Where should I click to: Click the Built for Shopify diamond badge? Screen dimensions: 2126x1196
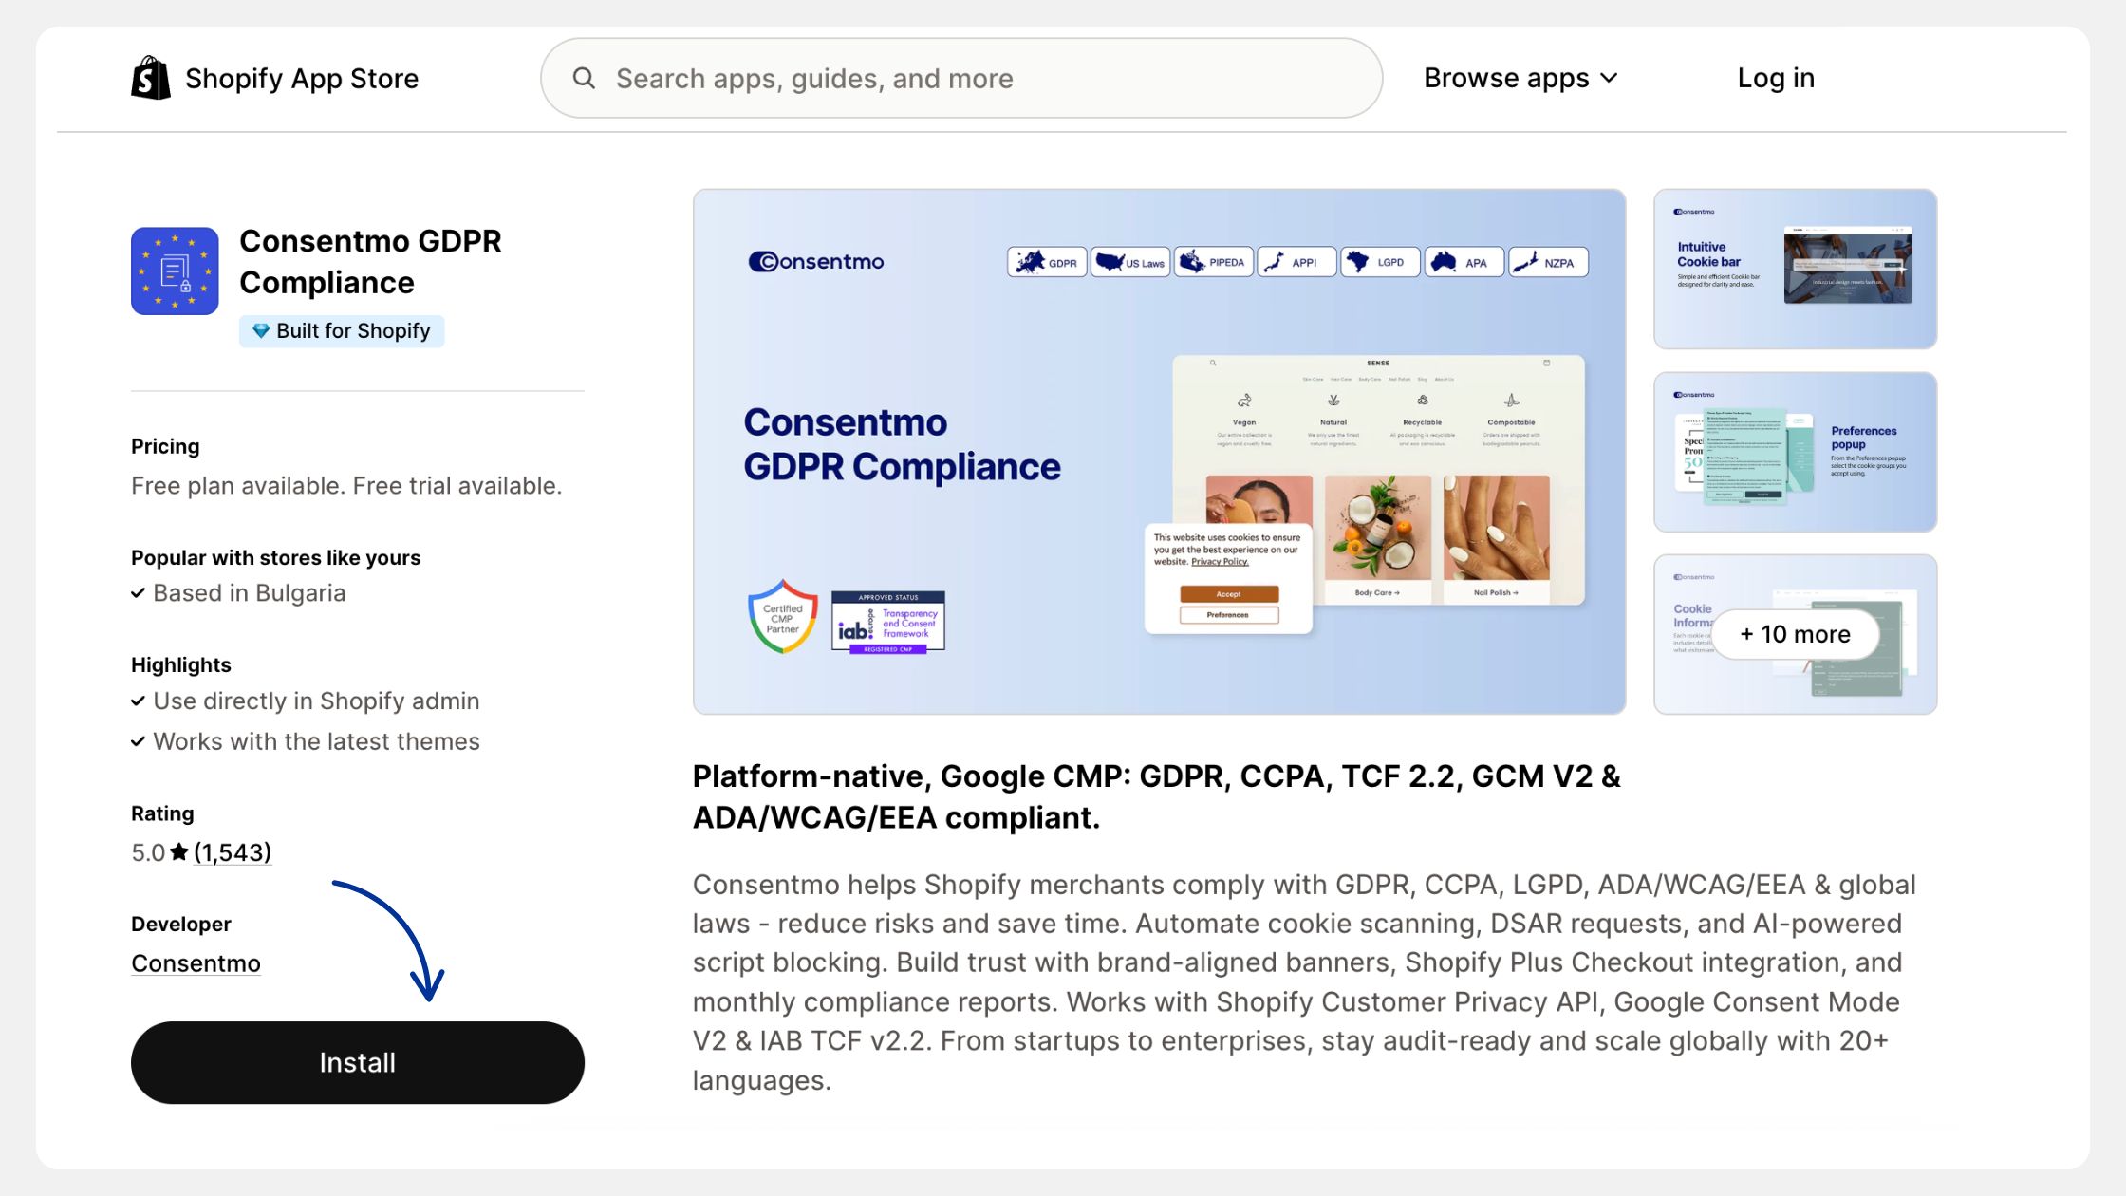pos(342,331)
